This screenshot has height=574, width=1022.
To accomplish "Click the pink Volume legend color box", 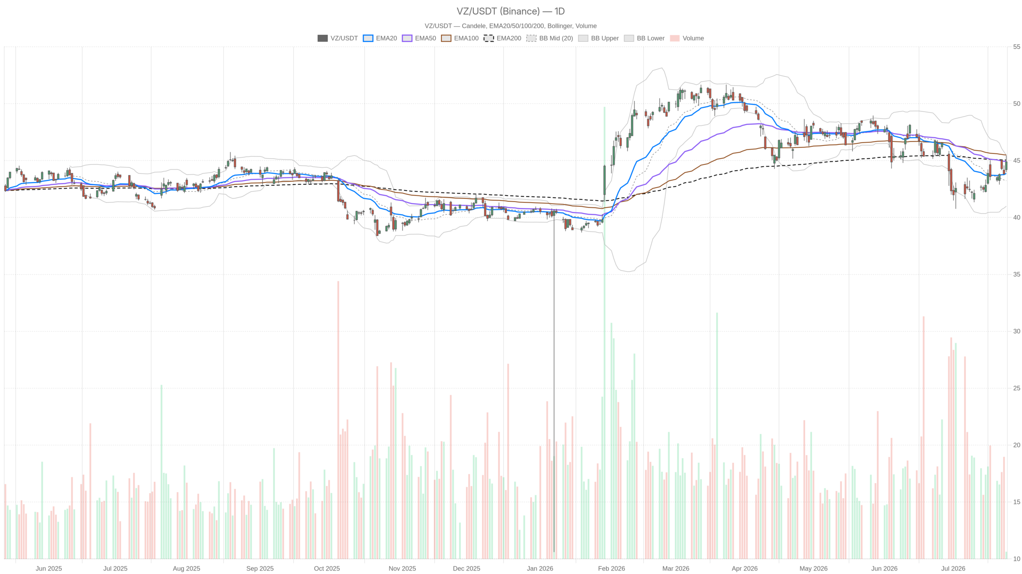I will point(675,38).
